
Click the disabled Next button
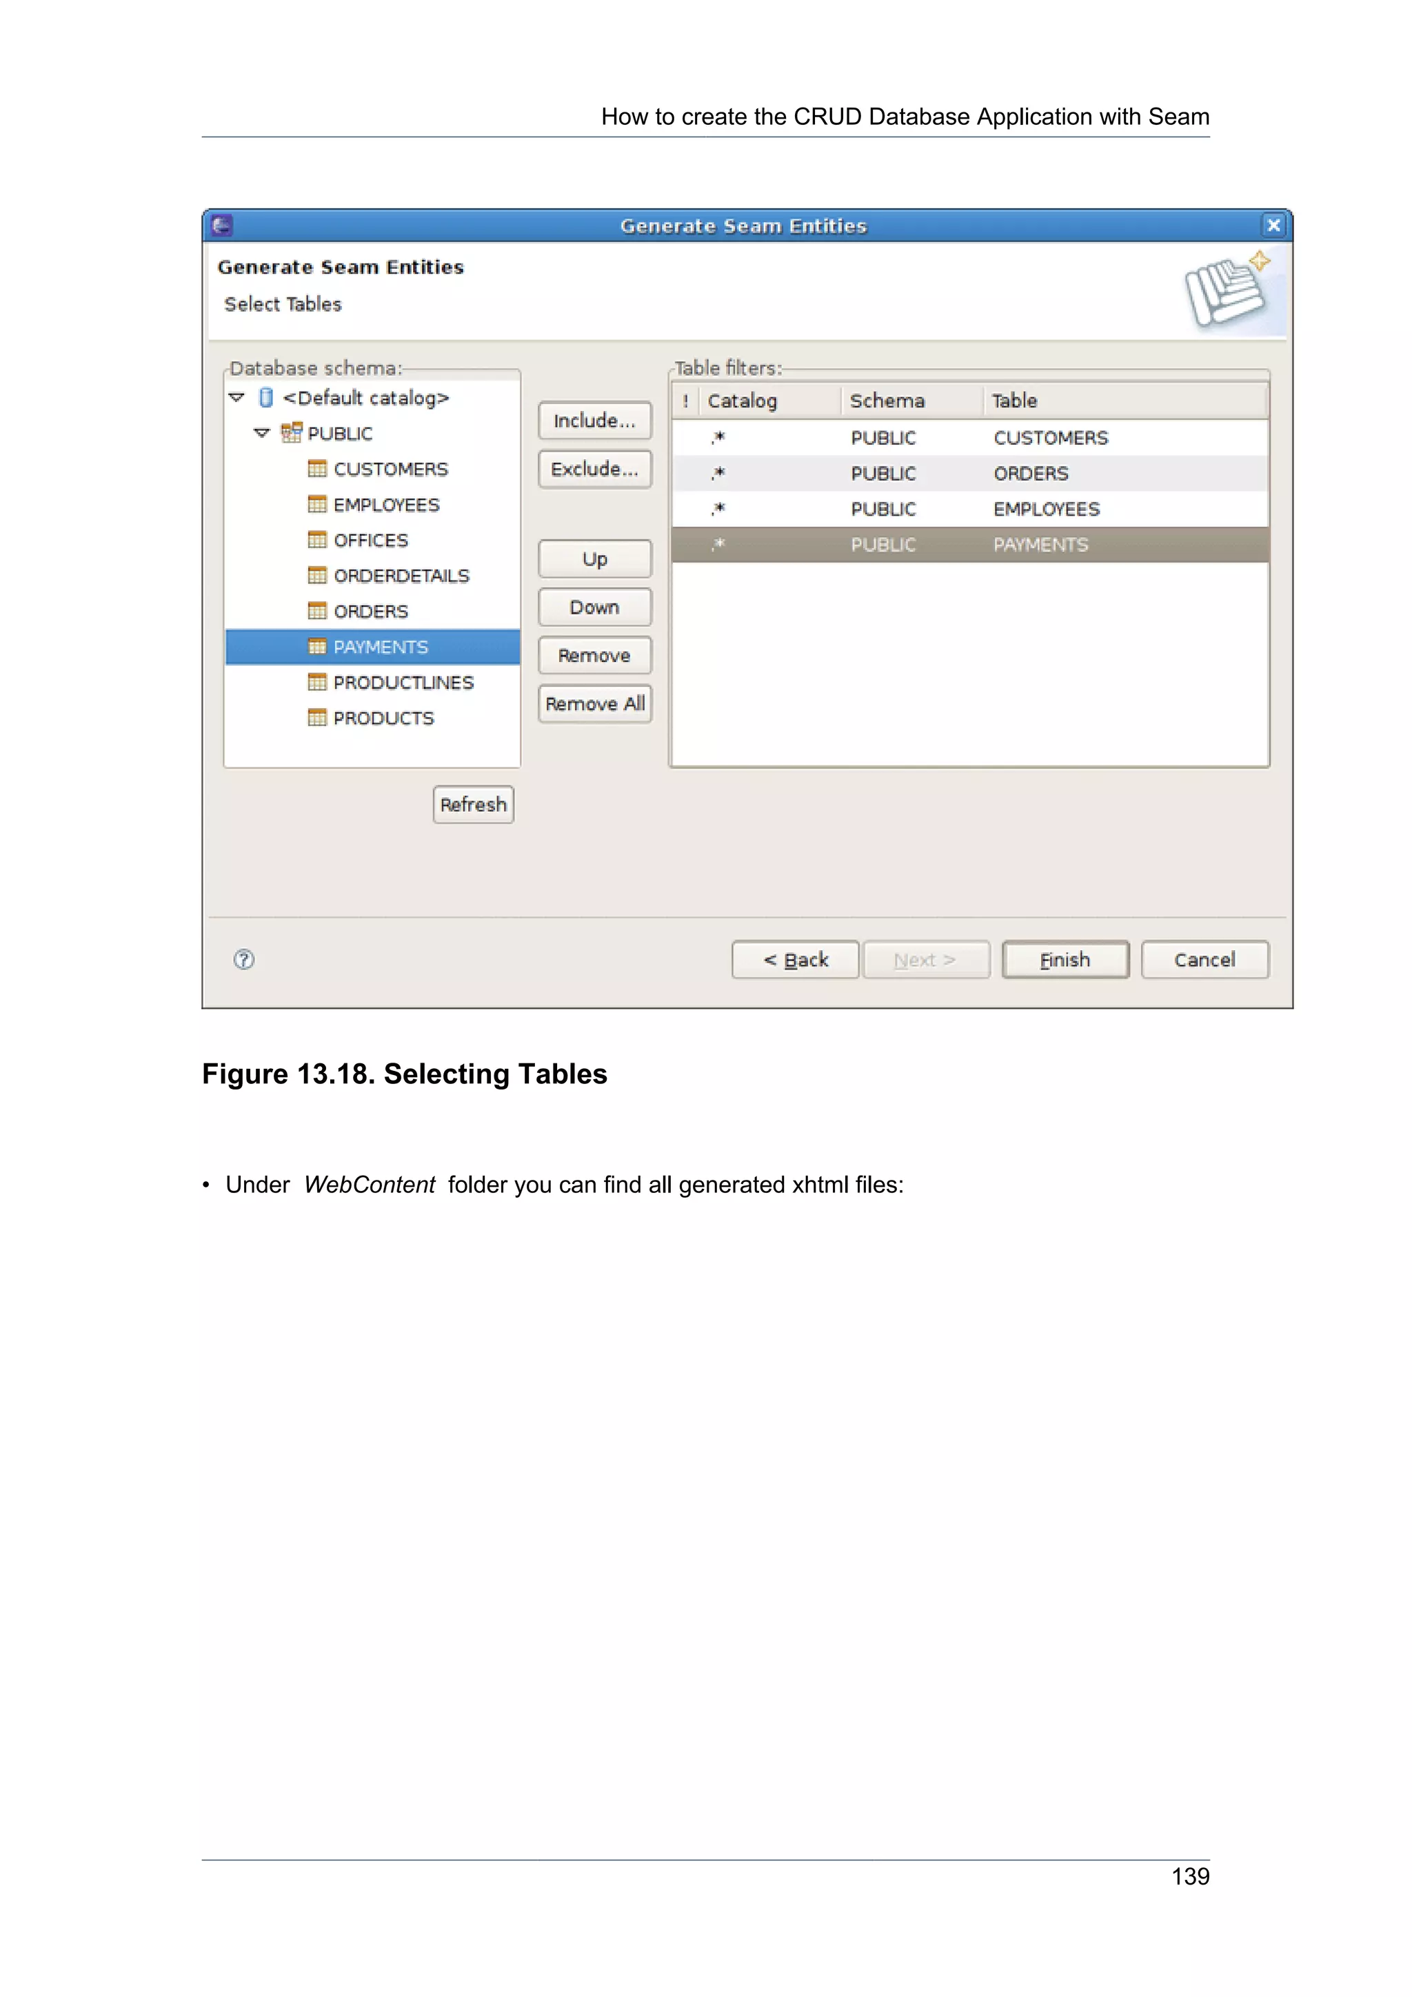[926, 961]
